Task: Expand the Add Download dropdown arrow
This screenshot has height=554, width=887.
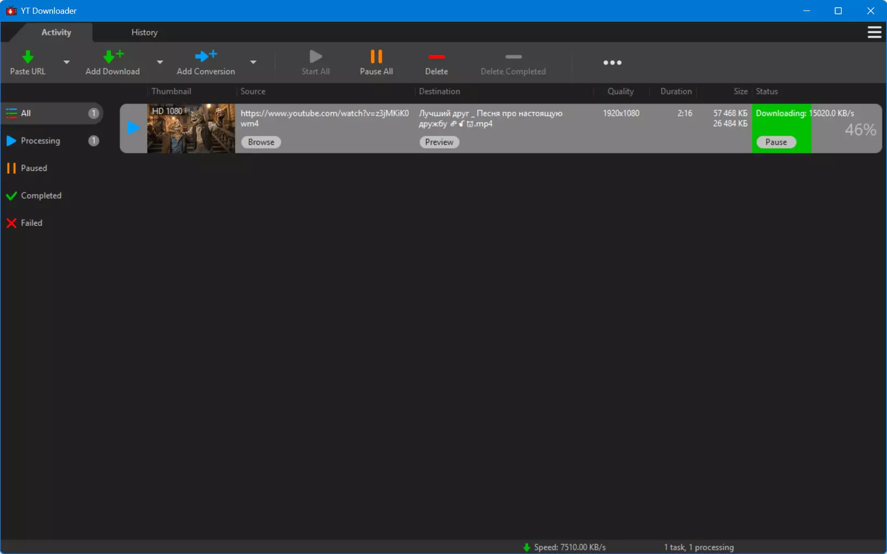Action: tap(160, 62)
